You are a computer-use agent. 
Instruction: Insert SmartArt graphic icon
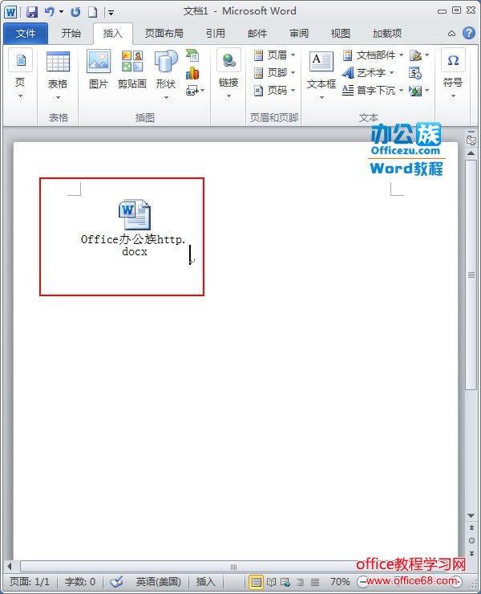click(192, 55)
